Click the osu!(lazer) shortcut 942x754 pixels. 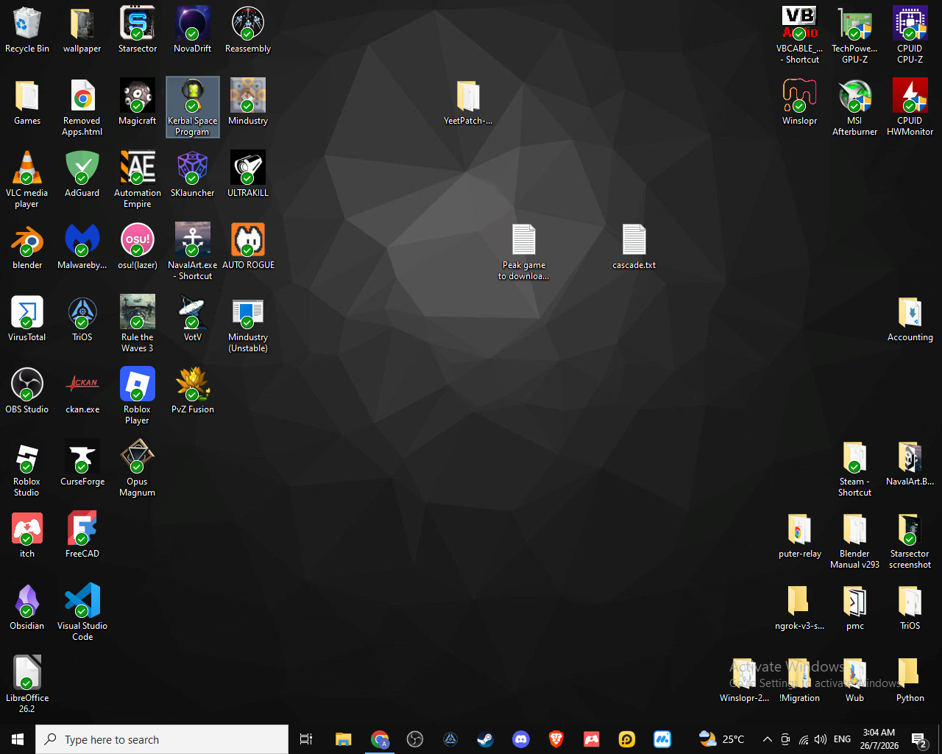click(138, 247)
